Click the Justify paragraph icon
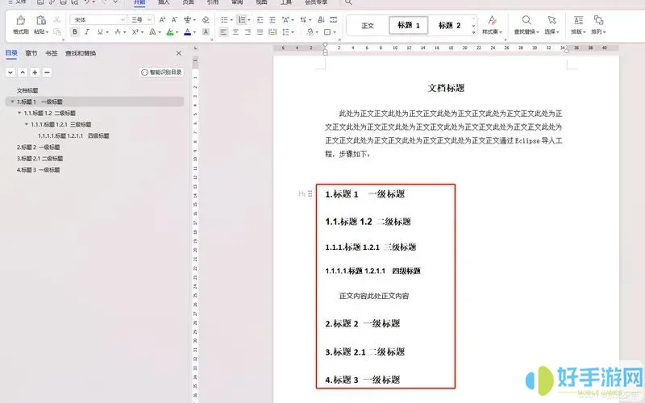Image resolution: width=645 pixels, height=403 pixels. [260, 32]
